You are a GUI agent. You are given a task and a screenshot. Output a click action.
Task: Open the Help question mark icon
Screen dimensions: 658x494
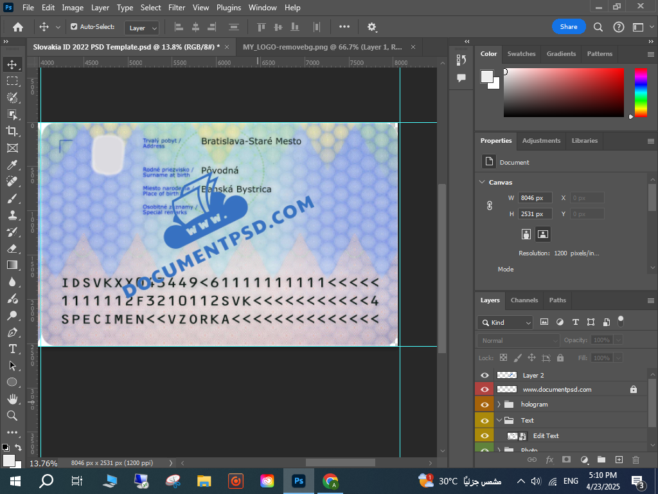coord(619,27)
